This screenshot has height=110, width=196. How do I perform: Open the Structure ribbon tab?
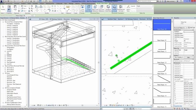tap(17, 3)
